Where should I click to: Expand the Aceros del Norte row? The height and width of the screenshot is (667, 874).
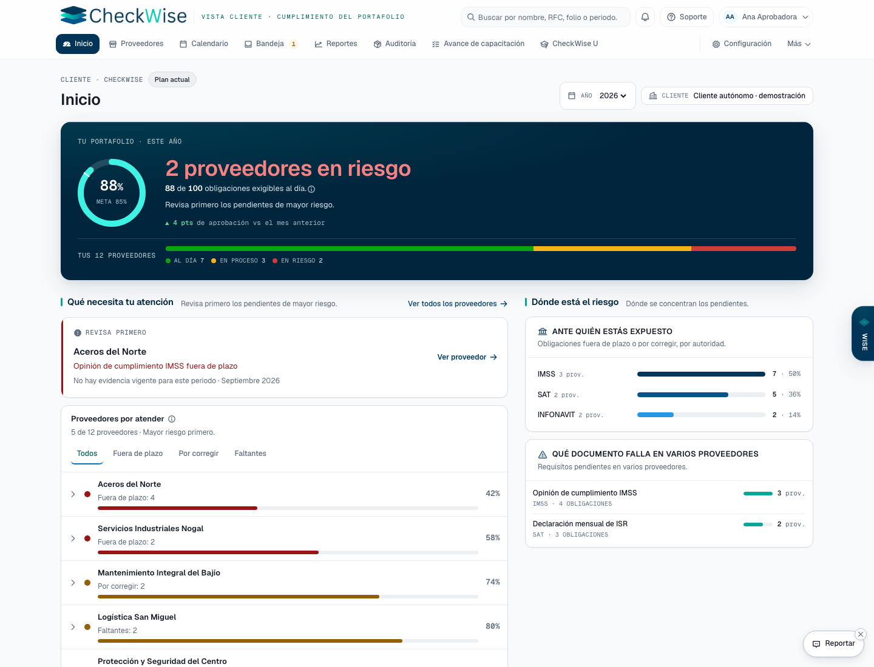73,494
